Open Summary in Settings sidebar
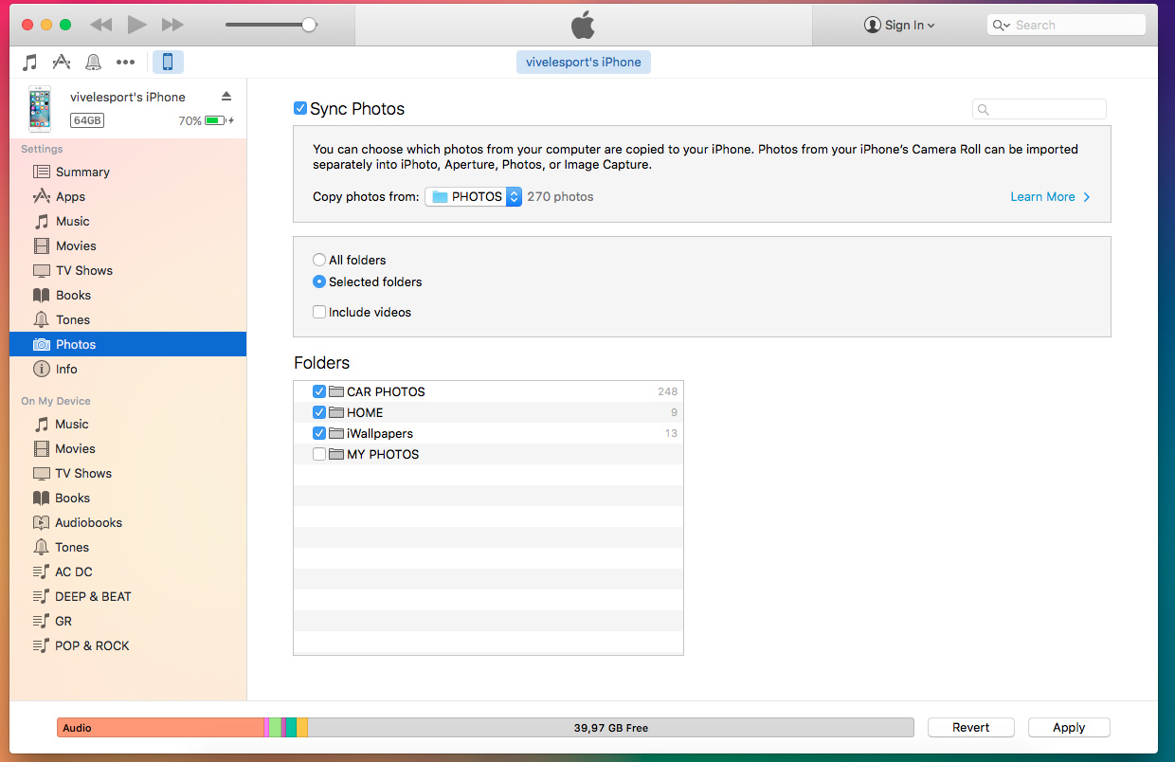The image size is (1175, 762). pyautogui.click(x=128, y=172)
